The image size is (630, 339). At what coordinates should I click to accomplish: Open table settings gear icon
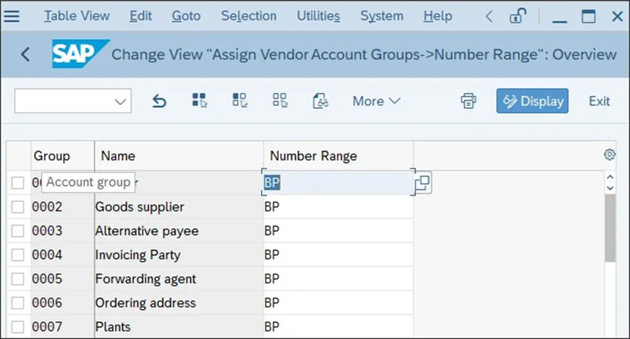[610, 155]
